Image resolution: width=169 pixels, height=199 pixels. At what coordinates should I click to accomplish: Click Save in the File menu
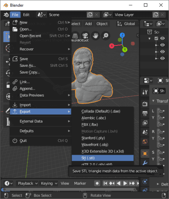tap(41, 59)
